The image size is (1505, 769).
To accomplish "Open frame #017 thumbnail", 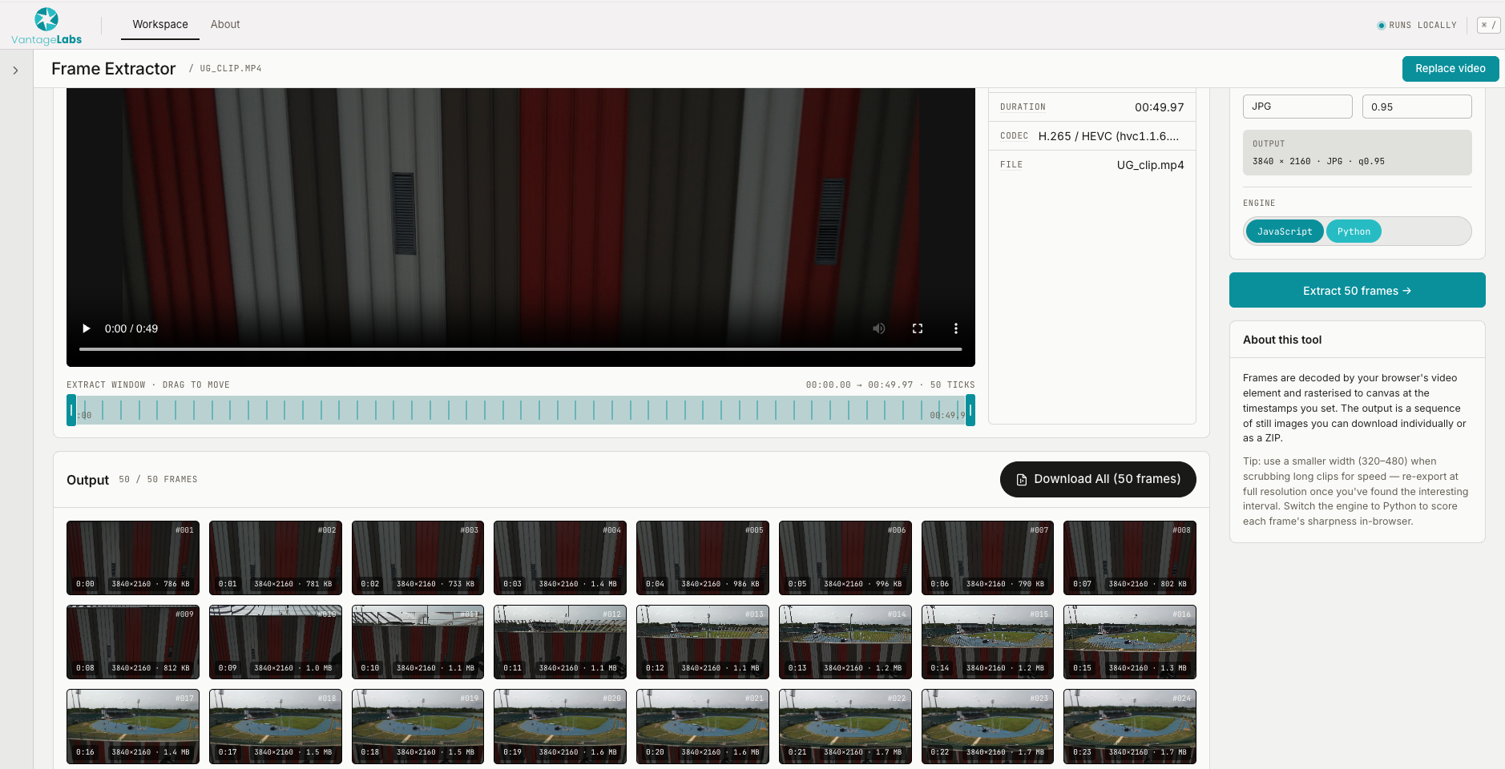I will [x=133, y=726].
